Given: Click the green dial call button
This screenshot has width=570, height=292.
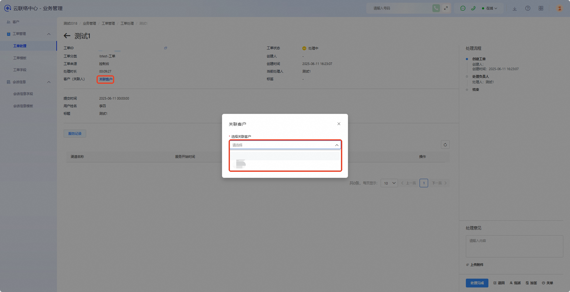Looking at the screenshot, I should [x=436, y=8].
